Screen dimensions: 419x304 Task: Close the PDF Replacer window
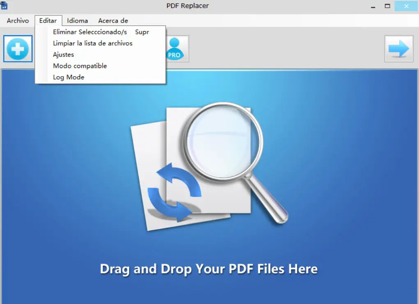coord(406,6)
